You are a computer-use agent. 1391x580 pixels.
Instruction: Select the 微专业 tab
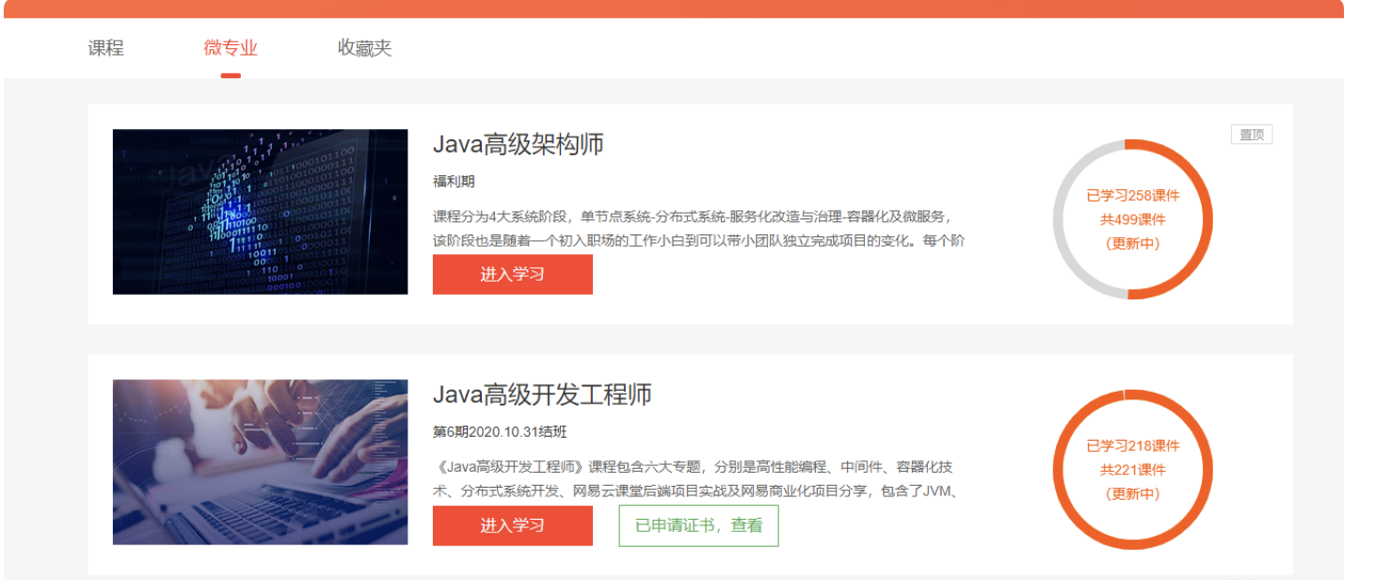pyautogui.click(x=231, y=48)
